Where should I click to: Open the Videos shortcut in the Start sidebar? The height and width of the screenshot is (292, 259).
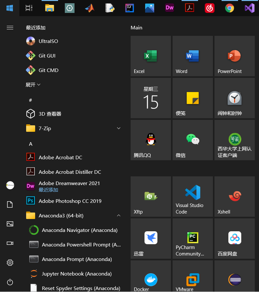pyautogui.click(x=10, y=243)
